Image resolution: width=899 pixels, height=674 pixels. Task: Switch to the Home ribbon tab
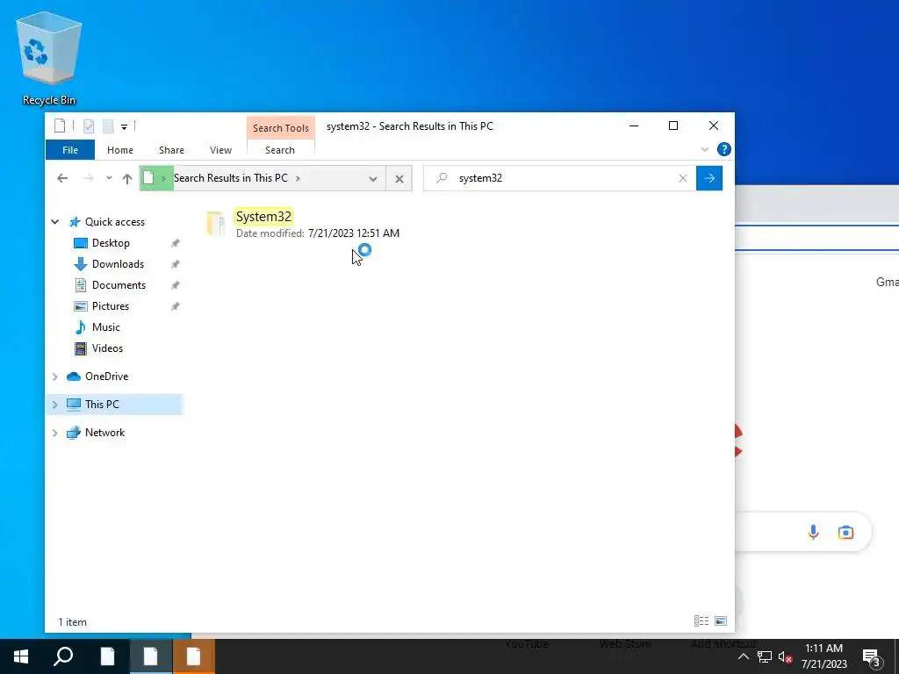tap(119, 150)
